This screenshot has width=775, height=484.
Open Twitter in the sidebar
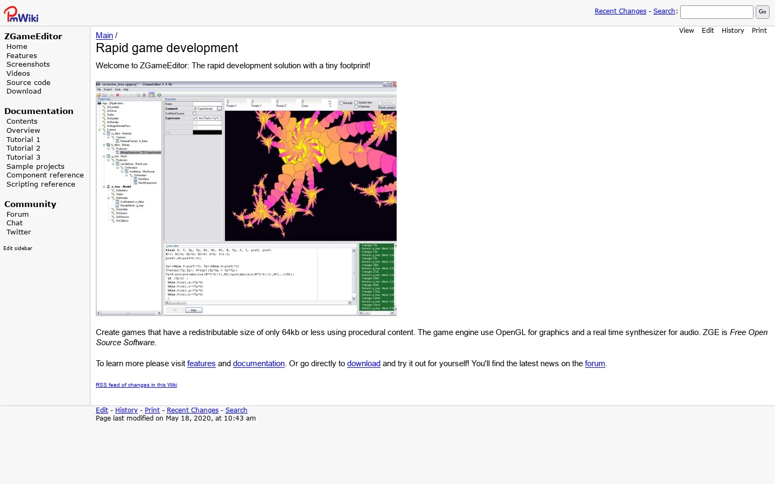pyautogui.click(x=19, y=232)
